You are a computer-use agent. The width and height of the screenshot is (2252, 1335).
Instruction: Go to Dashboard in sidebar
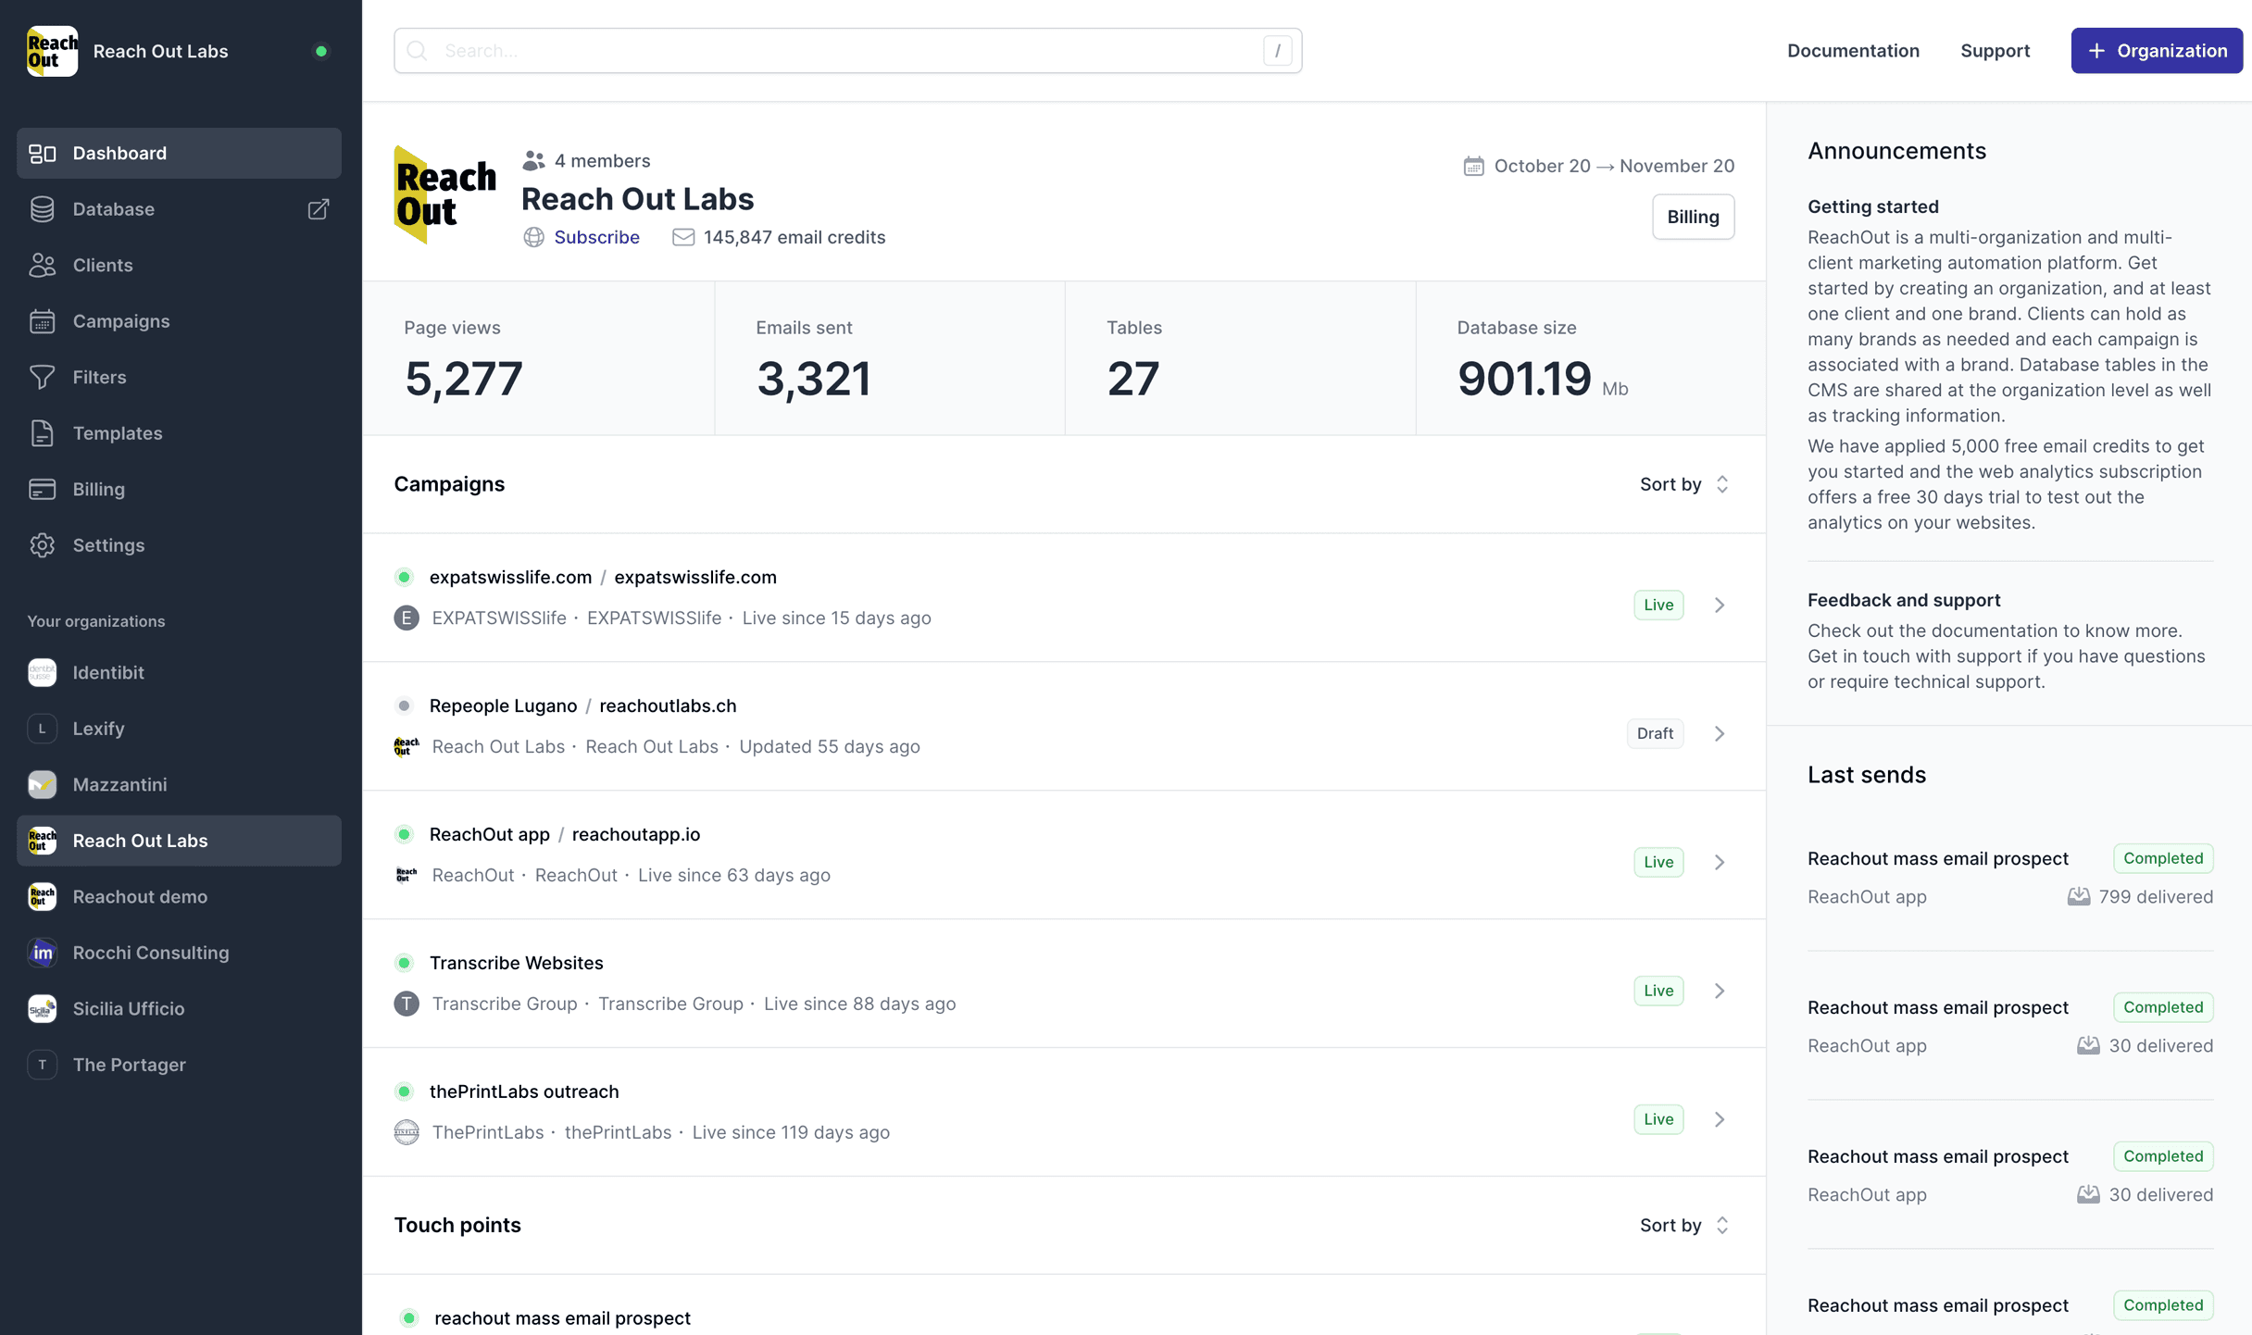(x=179, y=153)
